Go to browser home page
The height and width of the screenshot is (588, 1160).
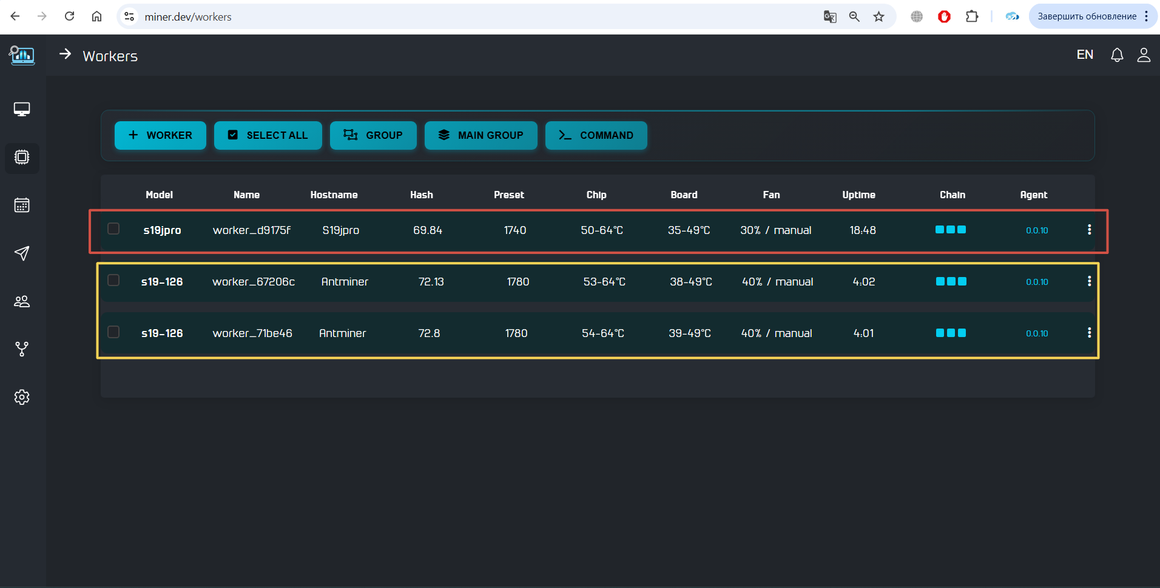pyautogui.click(x=96, y=16)
